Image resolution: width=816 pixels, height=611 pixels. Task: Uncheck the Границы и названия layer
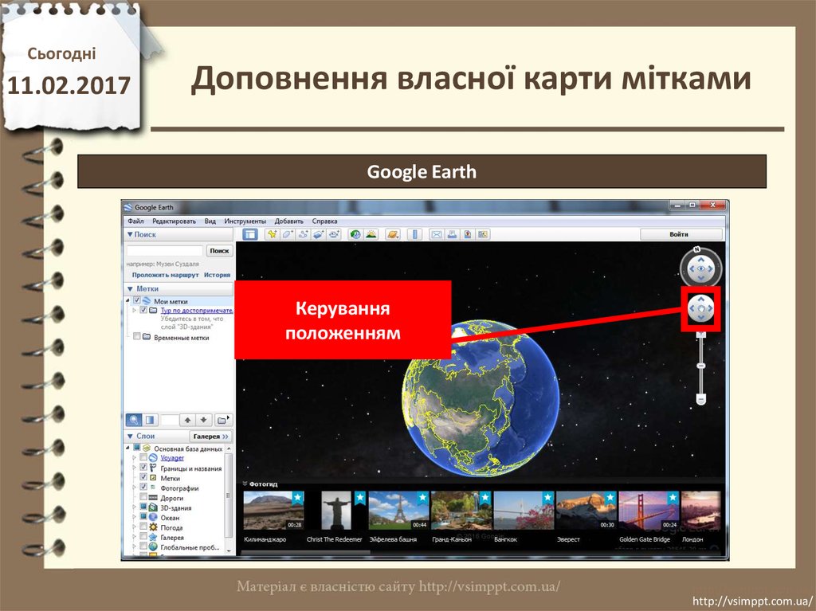pos(143,468)
